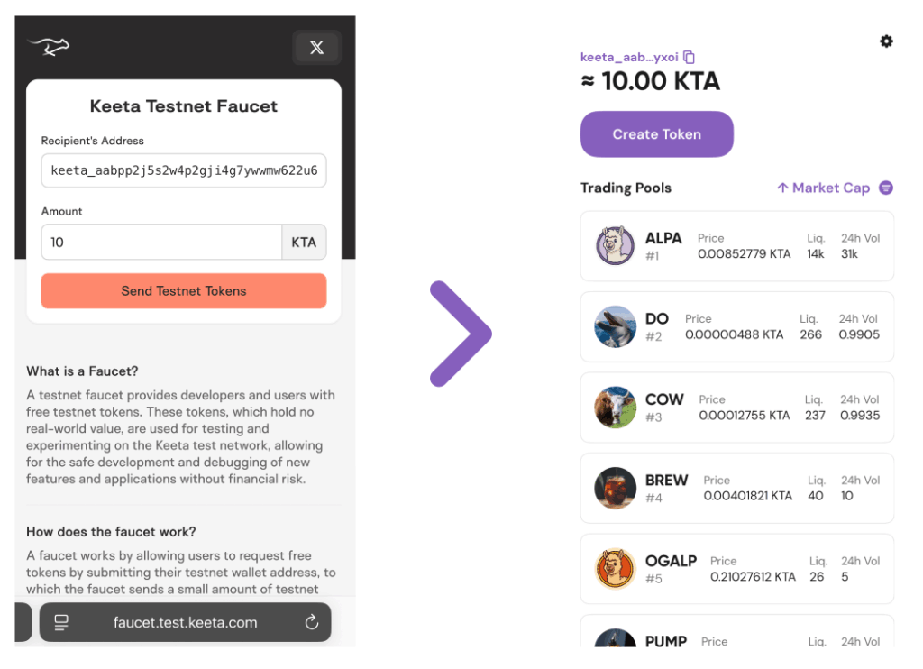Click the ALPA alpaca token avatar
The width and height of the screenshot is (923, 669).
click(616, 246)
